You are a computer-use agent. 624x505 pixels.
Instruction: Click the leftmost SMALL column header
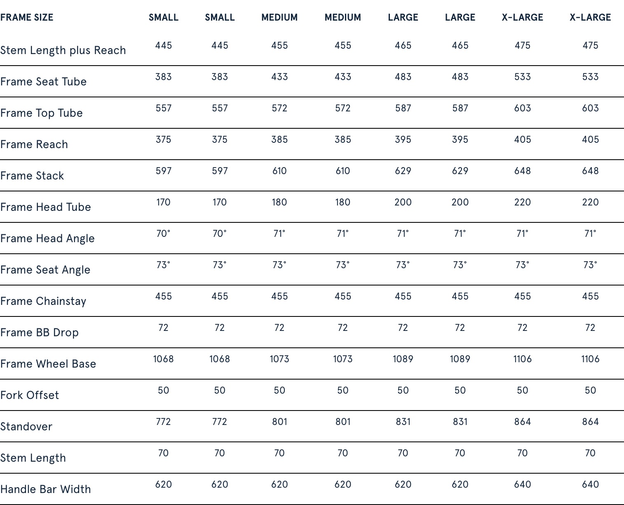(x=164, y=17)
